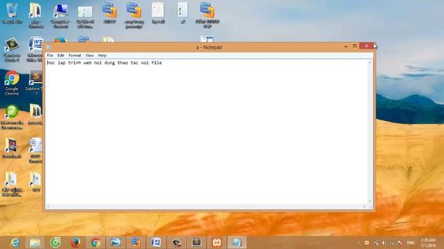Minimize the Notepad window
This screenshot has width=444, height=249.
pyautogui.click(x=346, y=46)
